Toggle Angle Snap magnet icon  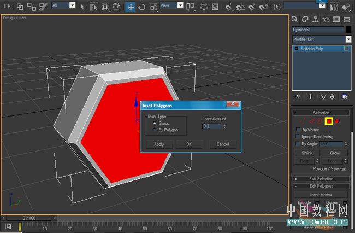[240, 7]
